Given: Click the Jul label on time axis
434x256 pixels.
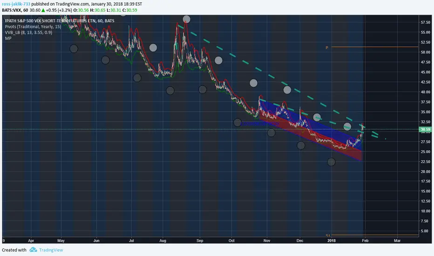Looking at the screenshot, I should [x=131, y=241].
